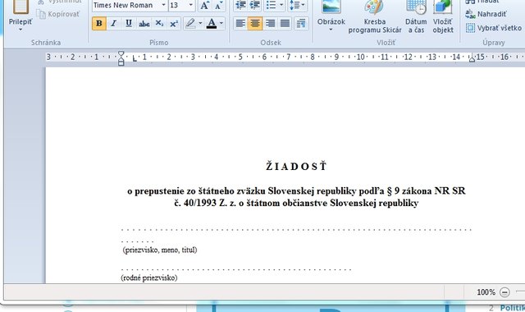
Task: Click the Schránka group label
Action: pos(46,43)
